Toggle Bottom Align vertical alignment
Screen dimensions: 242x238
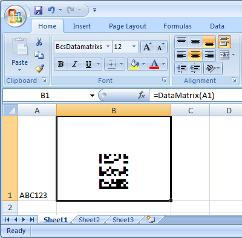coord(209,42)
